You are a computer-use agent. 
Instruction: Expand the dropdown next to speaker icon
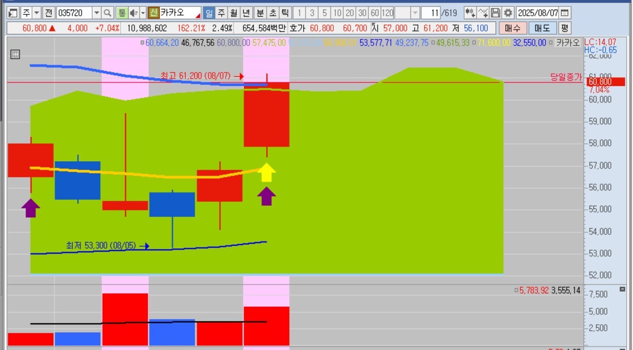pos(143,13)
